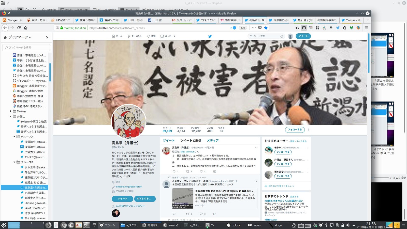Switch to the 性犯罪隠し tab
The image size is (407, 229).
(230, 20)
